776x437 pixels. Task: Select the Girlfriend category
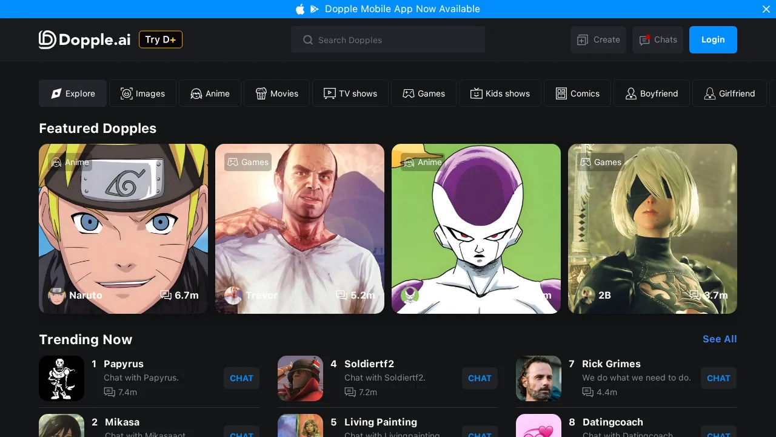(730, 93)
